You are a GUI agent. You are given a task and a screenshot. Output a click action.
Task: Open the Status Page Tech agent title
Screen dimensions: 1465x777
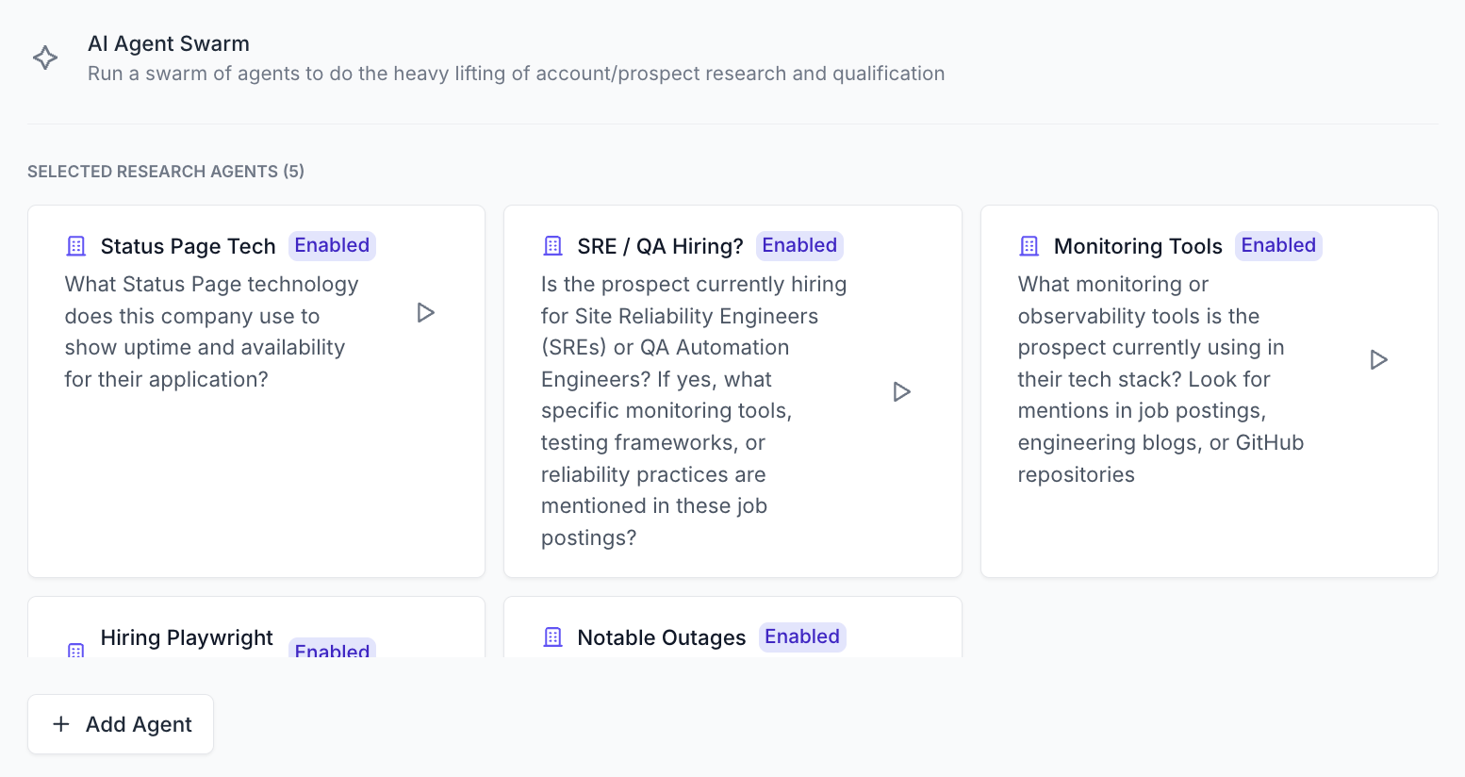tap(188, 246)
